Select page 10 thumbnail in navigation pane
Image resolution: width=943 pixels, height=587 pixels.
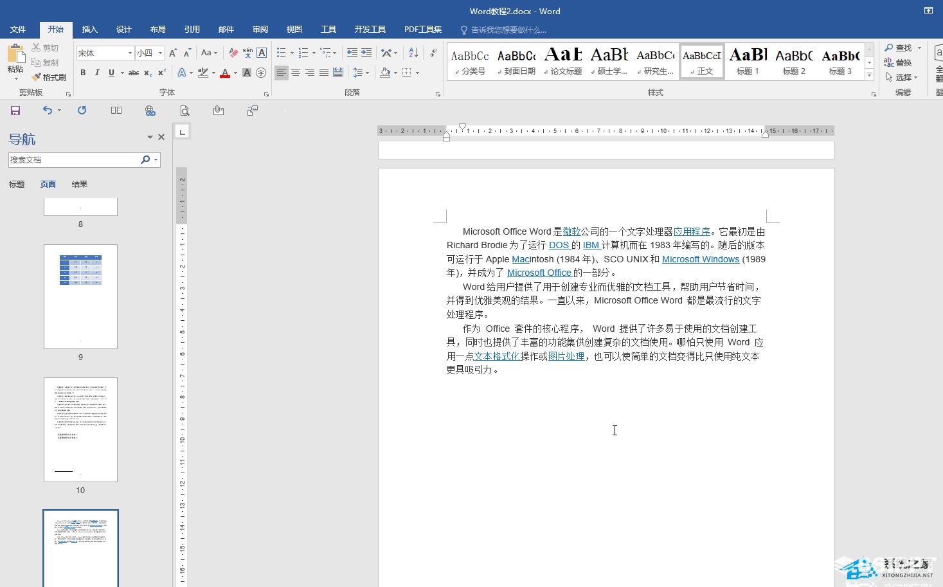[x=80, y=429]
